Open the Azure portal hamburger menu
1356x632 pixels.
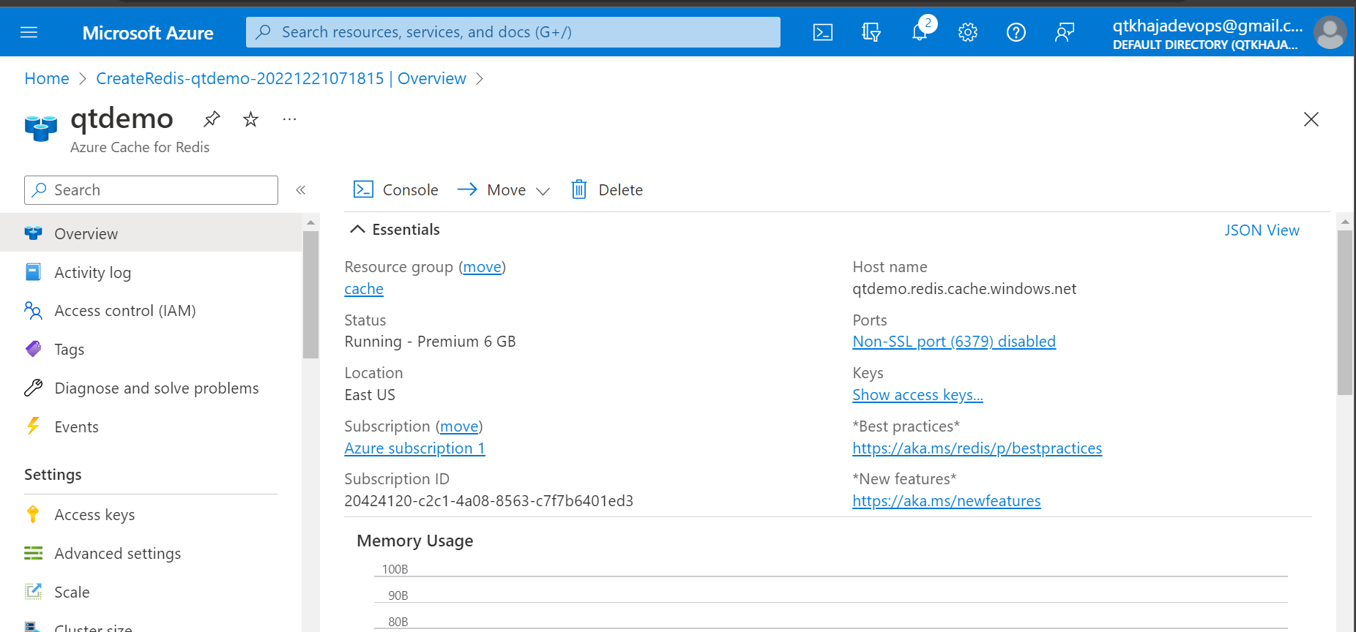coord(29,32)
